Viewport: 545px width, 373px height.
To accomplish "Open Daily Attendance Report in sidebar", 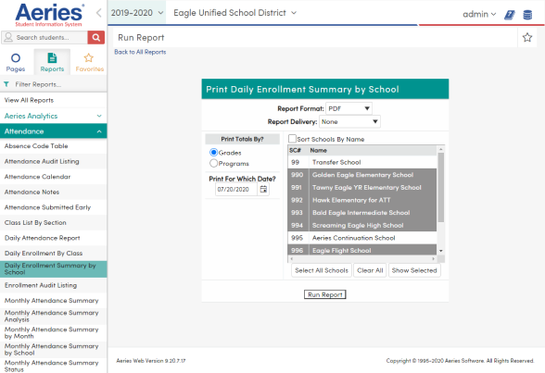I will pyautogui.click(x=42, y=238).
